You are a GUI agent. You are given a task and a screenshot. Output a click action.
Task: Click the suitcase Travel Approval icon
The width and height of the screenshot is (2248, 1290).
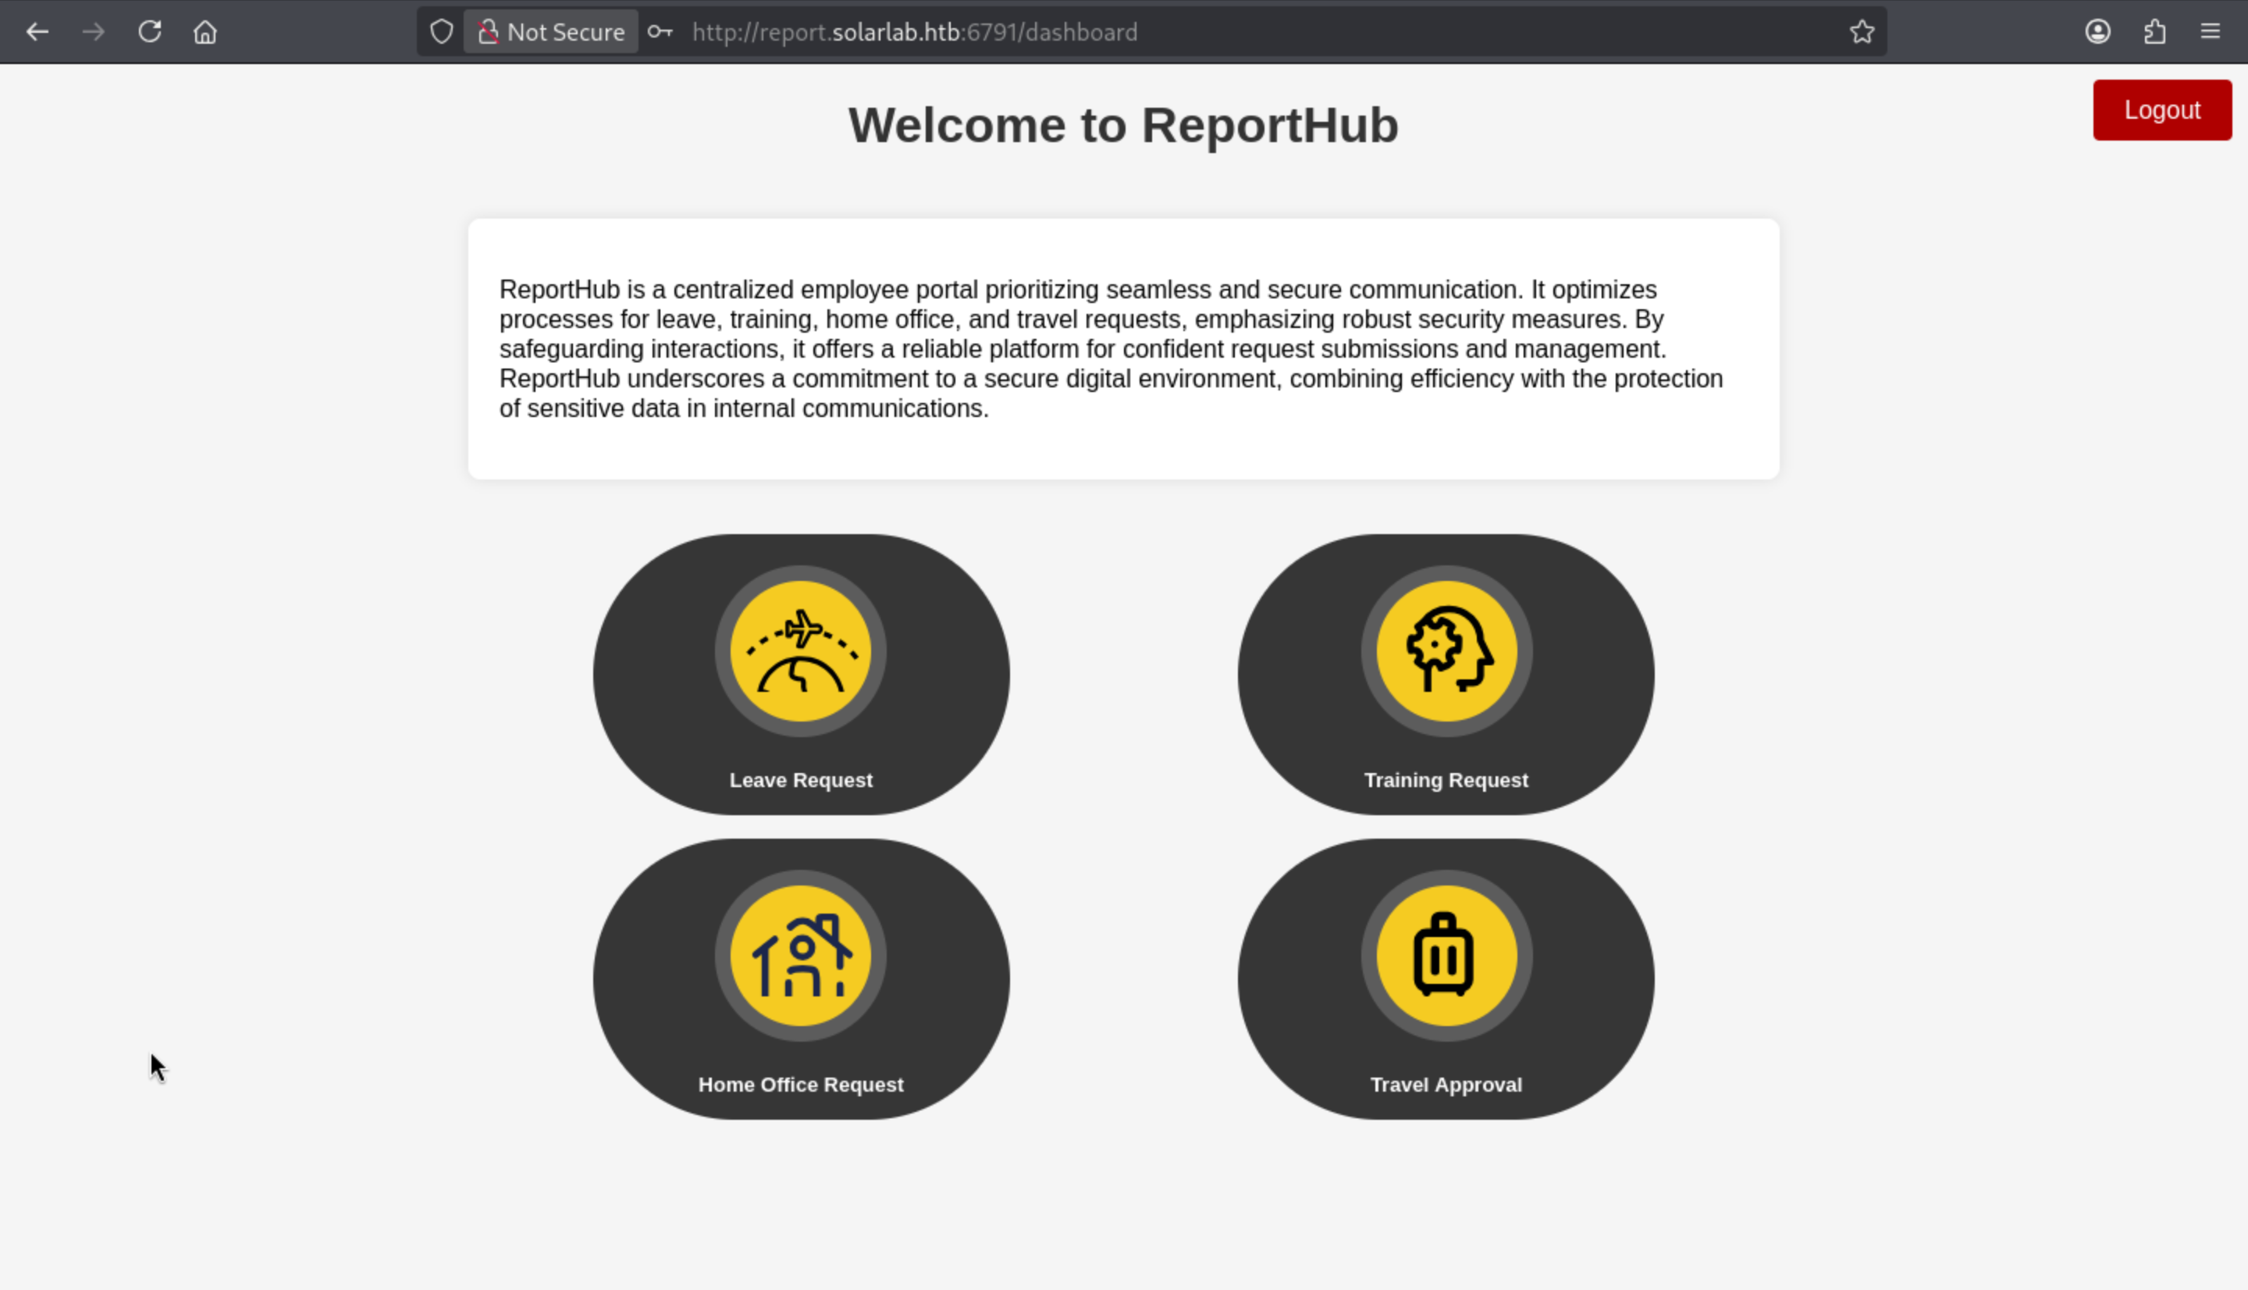tap(1446, 956)
